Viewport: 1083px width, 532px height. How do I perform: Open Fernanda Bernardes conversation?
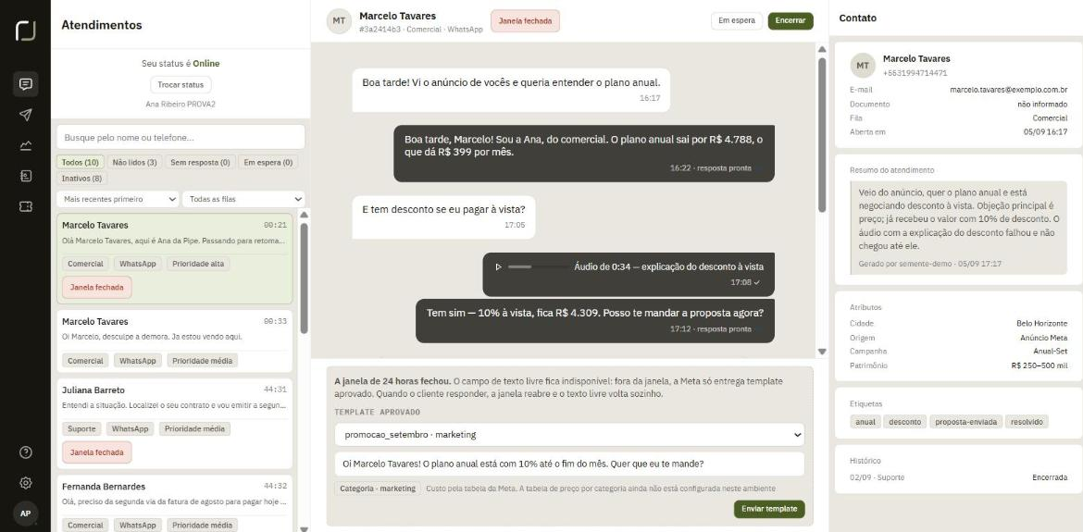pyautogui.click(x=174, y=503)
